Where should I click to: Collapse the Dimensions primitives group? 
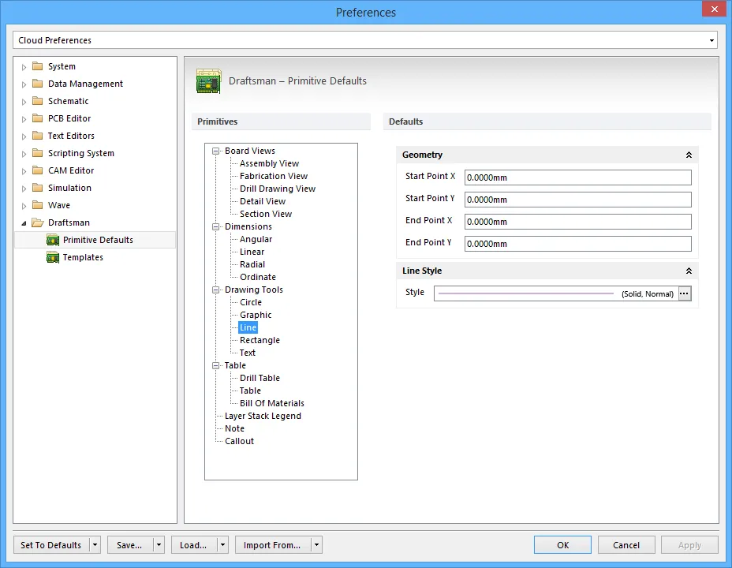click(215, 226)
